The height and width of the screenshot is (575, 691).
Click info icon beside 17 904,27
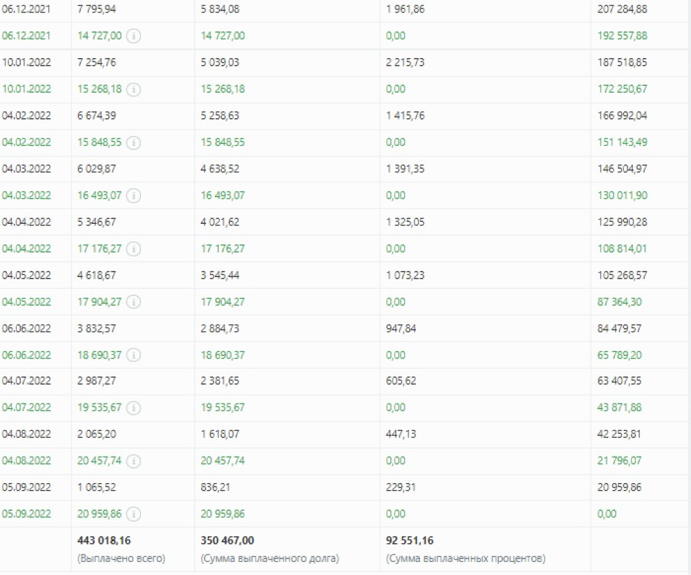coord(133,302)
